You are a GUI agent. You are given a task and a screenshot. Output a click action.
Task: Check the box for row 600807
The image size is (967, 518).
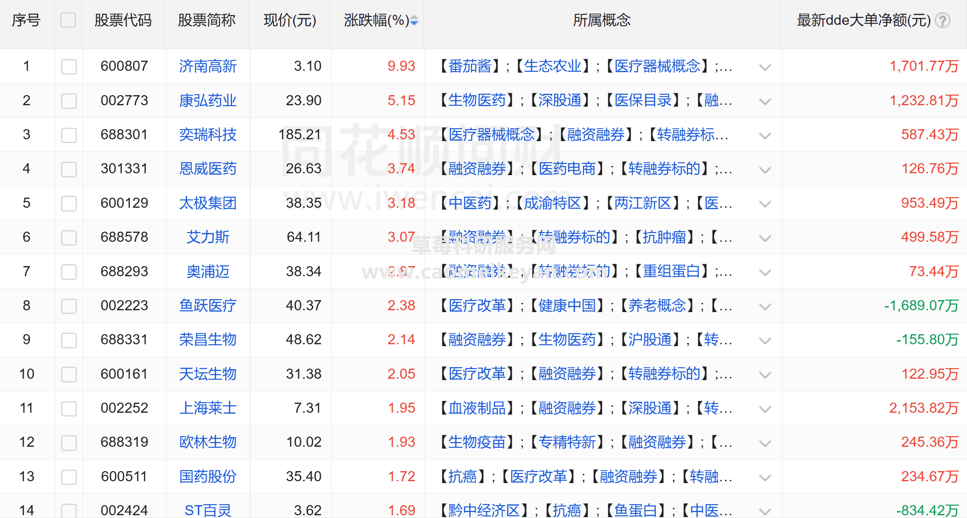(69, 67)
